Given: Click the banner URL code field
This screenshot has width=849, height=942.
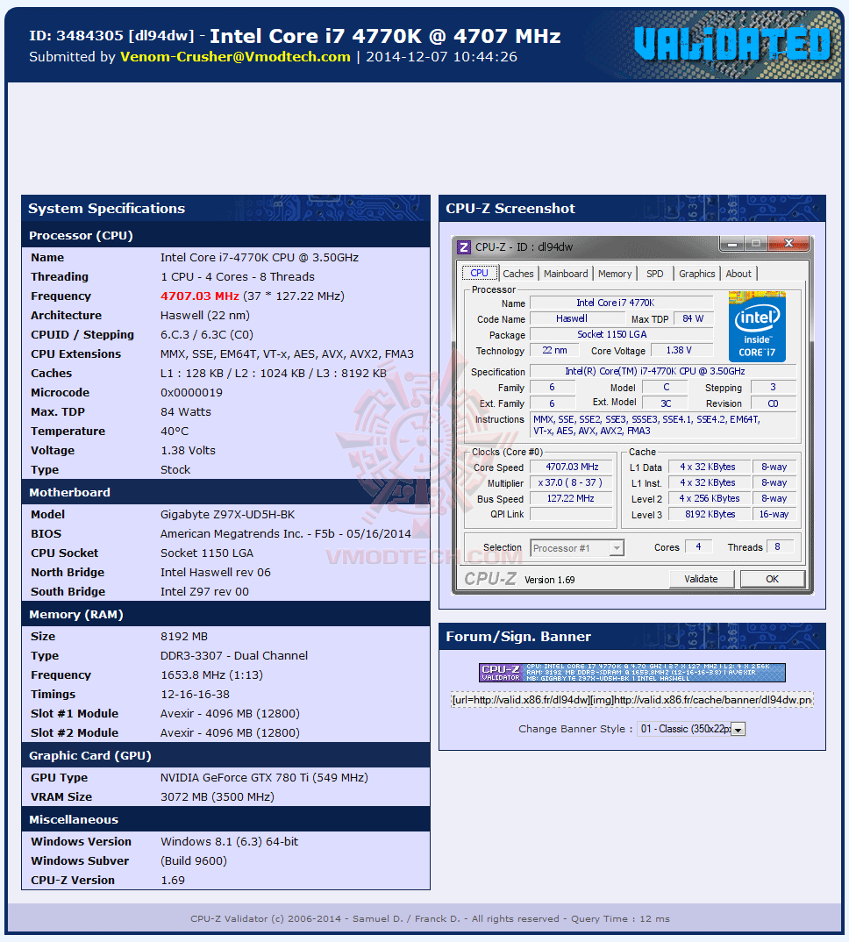Looking at the screenshot, I should pyautogui.click(x=632, y=700).
